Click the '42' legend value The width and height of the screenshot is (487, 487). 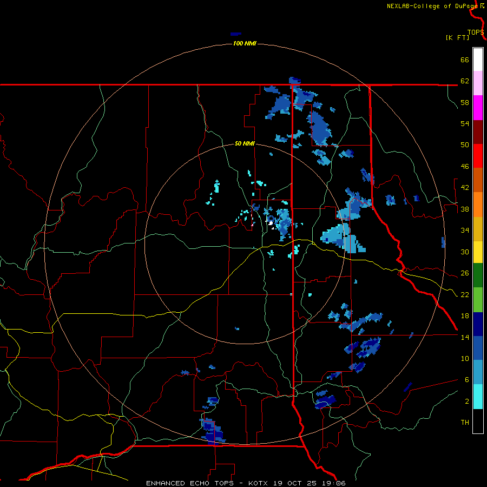[465, 188]
